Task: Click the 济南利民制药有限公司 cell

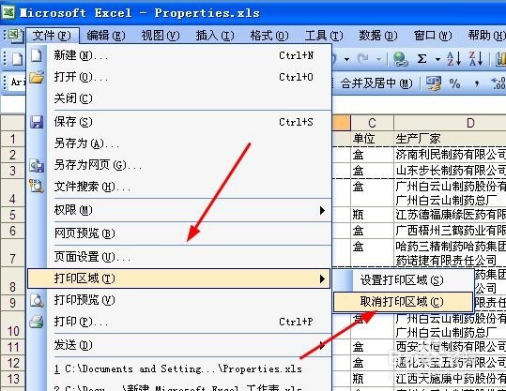Action: (450, 155)
